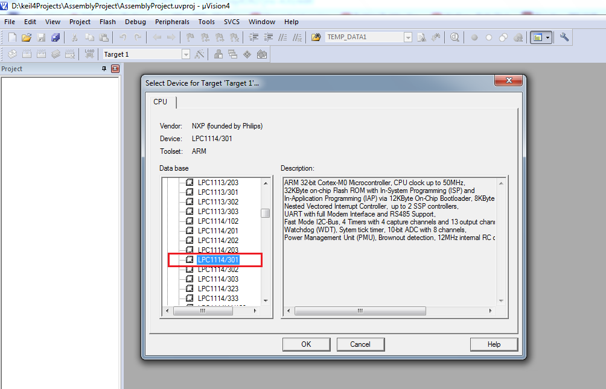Open the Tools menu
Image resolution: width=606 pixels, height=389 pixels.
point(206,22)
